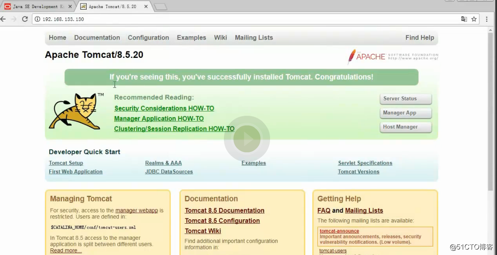Open the tomcat-announce mailing list link
The height and width of the screenshot is (255, 497).
[339, 231]
